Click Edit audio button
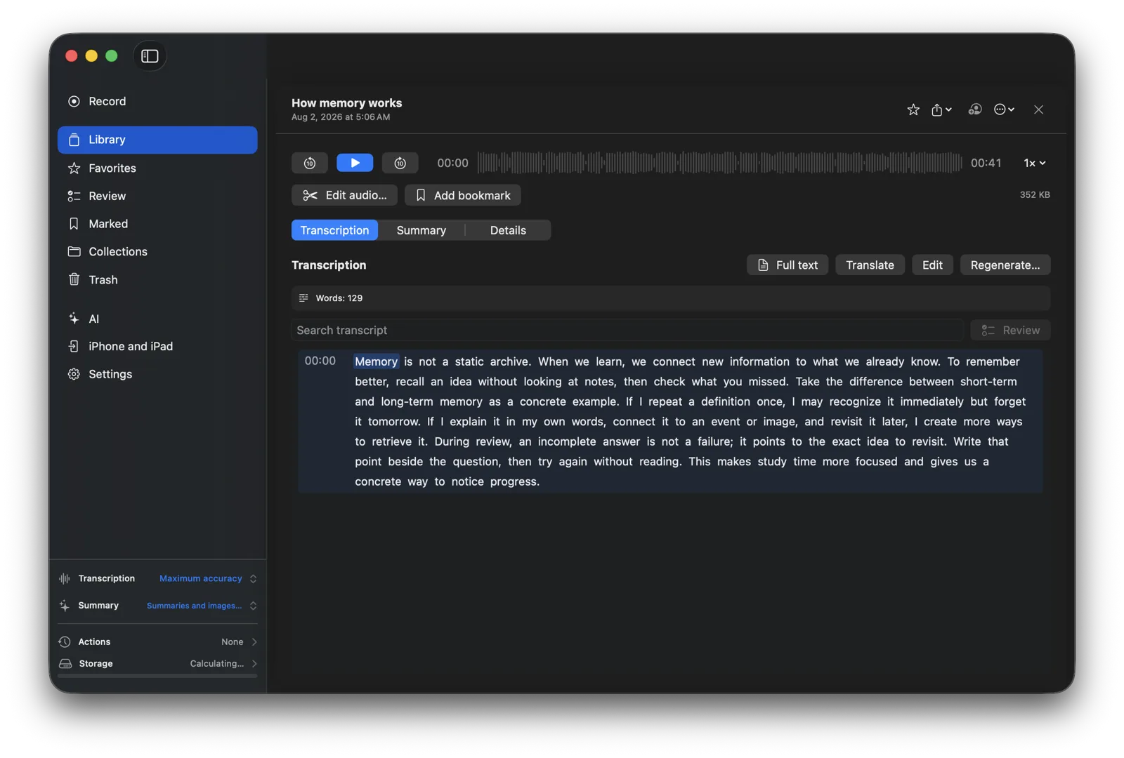The height and width of the screenshot is (758, 1124). (x=344, y=195)
